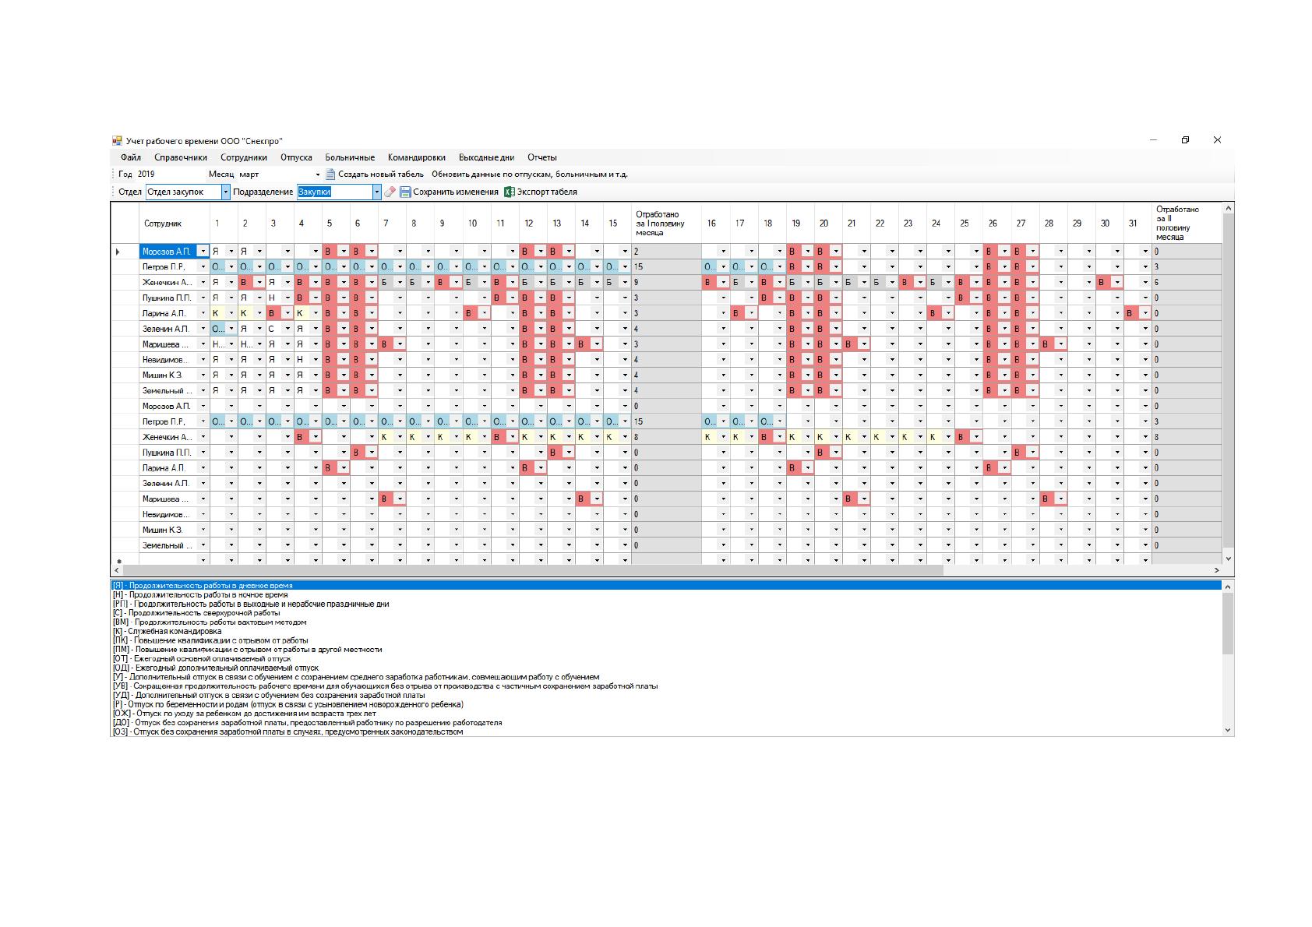The width and height of the screenshot is (1312, 927).
Task: Click the new timesheet document icon
Action: coord(330,174)
